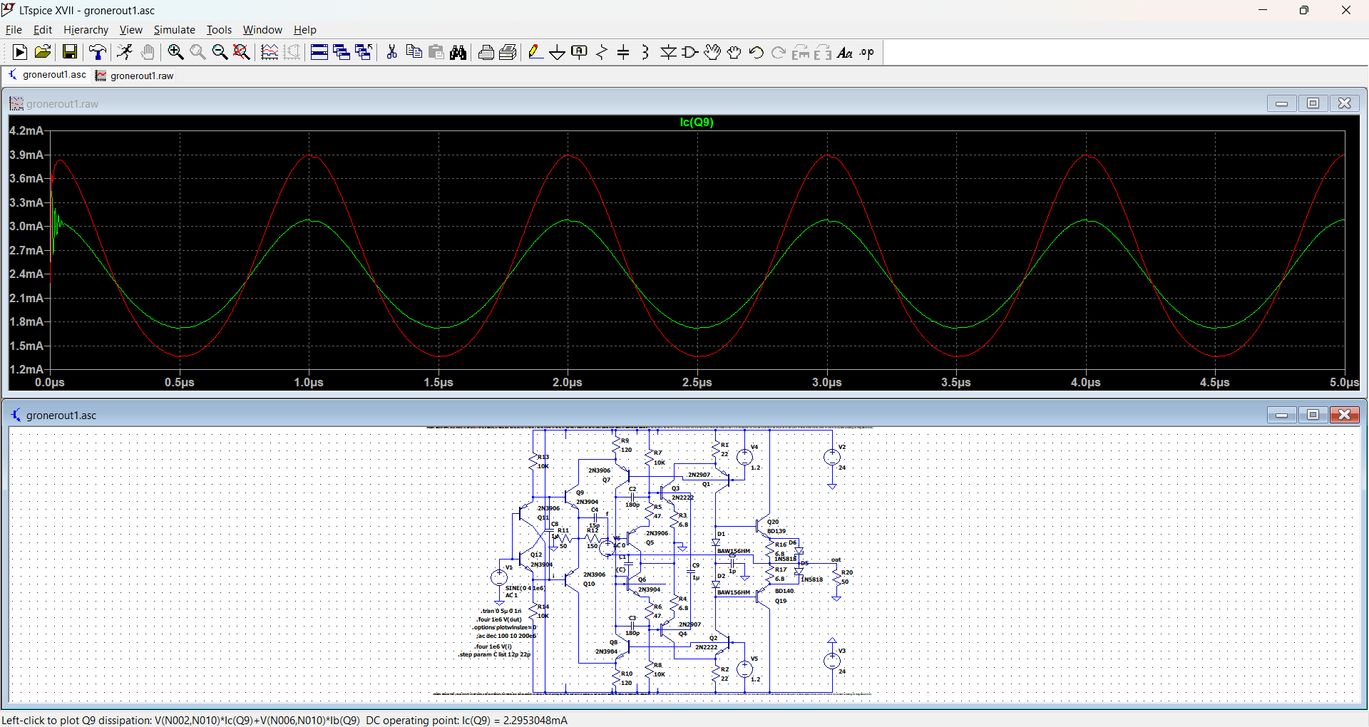Select the Label Net tool
The height and width of the screenshot is (727, 1369).
pyautogui.click(x=580, y=52)
